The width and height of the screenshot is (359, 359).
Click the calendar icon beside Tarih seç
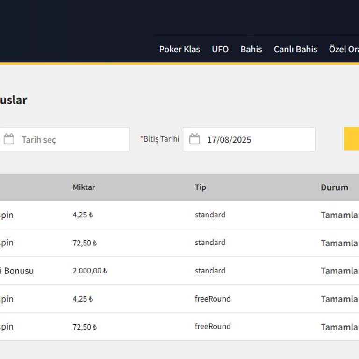(x=9, y=139)
